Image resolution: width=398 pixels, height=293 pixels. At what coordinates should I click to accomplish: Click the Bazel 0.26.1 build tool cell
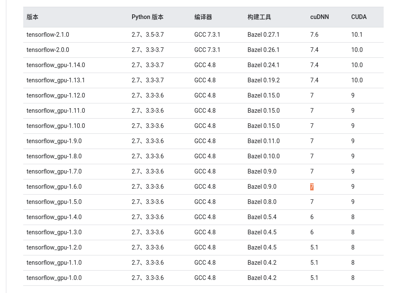(x=263, y=50)
